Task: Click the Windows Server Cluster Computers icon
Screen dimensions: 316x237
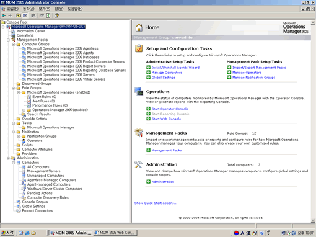Action: click(x=24, y=189)
